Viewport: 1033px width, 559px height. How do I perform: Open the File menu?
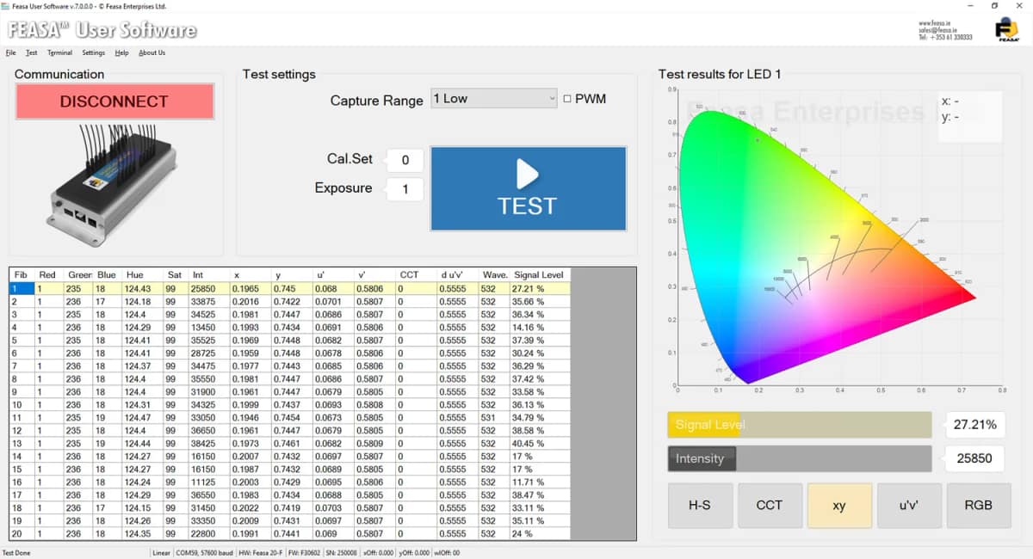click(10, 52)
